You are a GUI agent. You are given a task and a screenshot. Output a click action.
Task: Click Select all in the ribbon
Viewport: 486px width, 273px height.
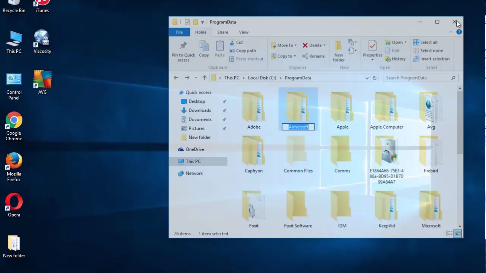[x=425, y=42]
